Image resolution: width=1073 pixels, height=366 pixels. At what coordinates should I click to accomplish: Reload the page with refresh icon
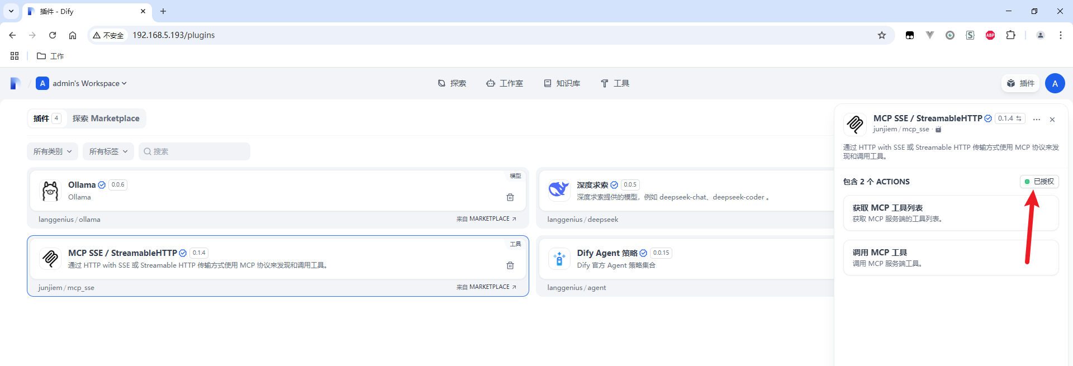coord(53,35)
